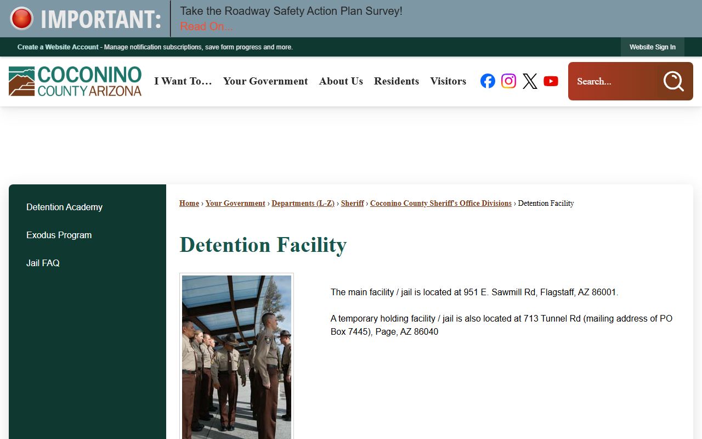The image size is (702, 439).
Task: Click the text mentioning 713 Tunnel Rd
Action: [x=501, y=325]
